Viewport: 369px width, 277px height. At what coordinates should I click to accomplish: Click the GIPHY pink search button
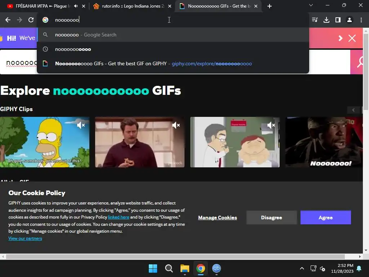pyautogui.click(x=356, y=62)
